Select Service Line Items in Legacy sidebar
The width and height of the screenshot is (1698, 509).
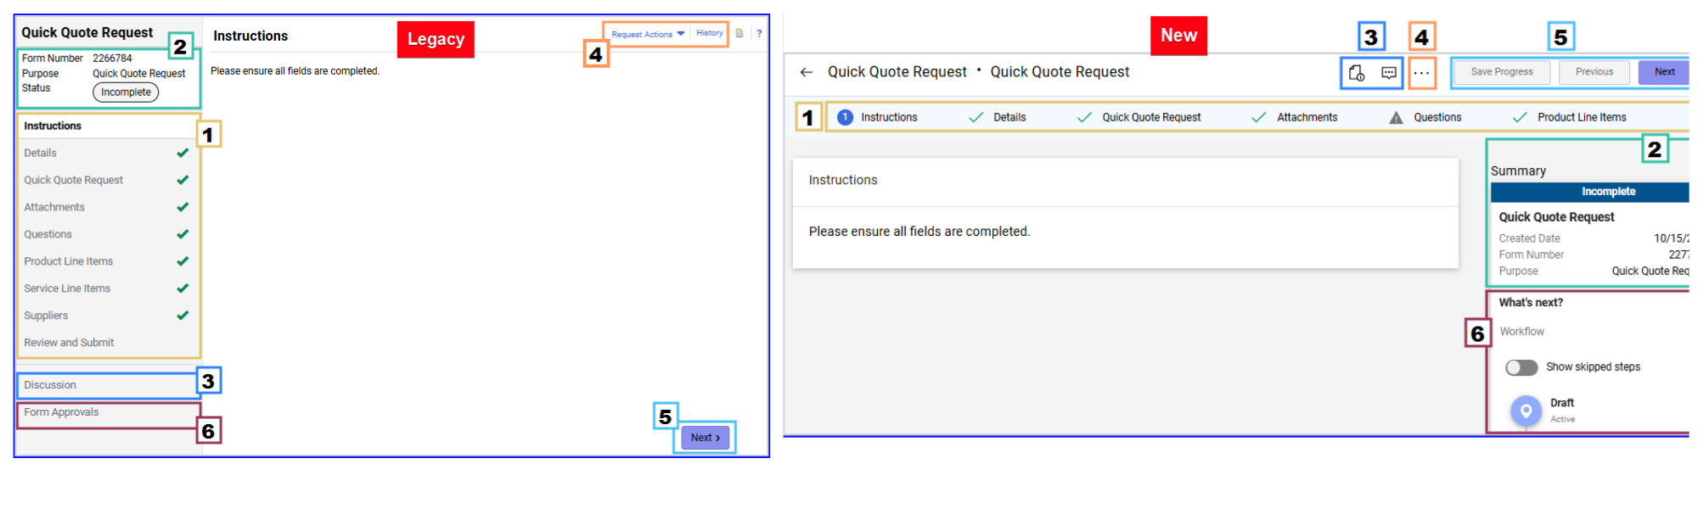107,288
